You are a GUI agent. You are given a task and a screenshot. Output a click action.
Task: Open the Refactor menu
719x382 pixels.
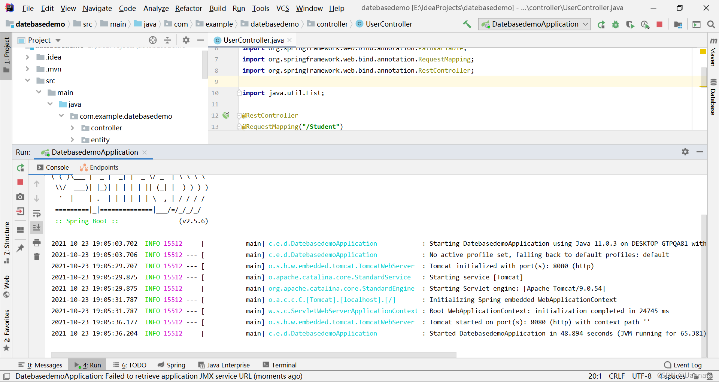188,8
